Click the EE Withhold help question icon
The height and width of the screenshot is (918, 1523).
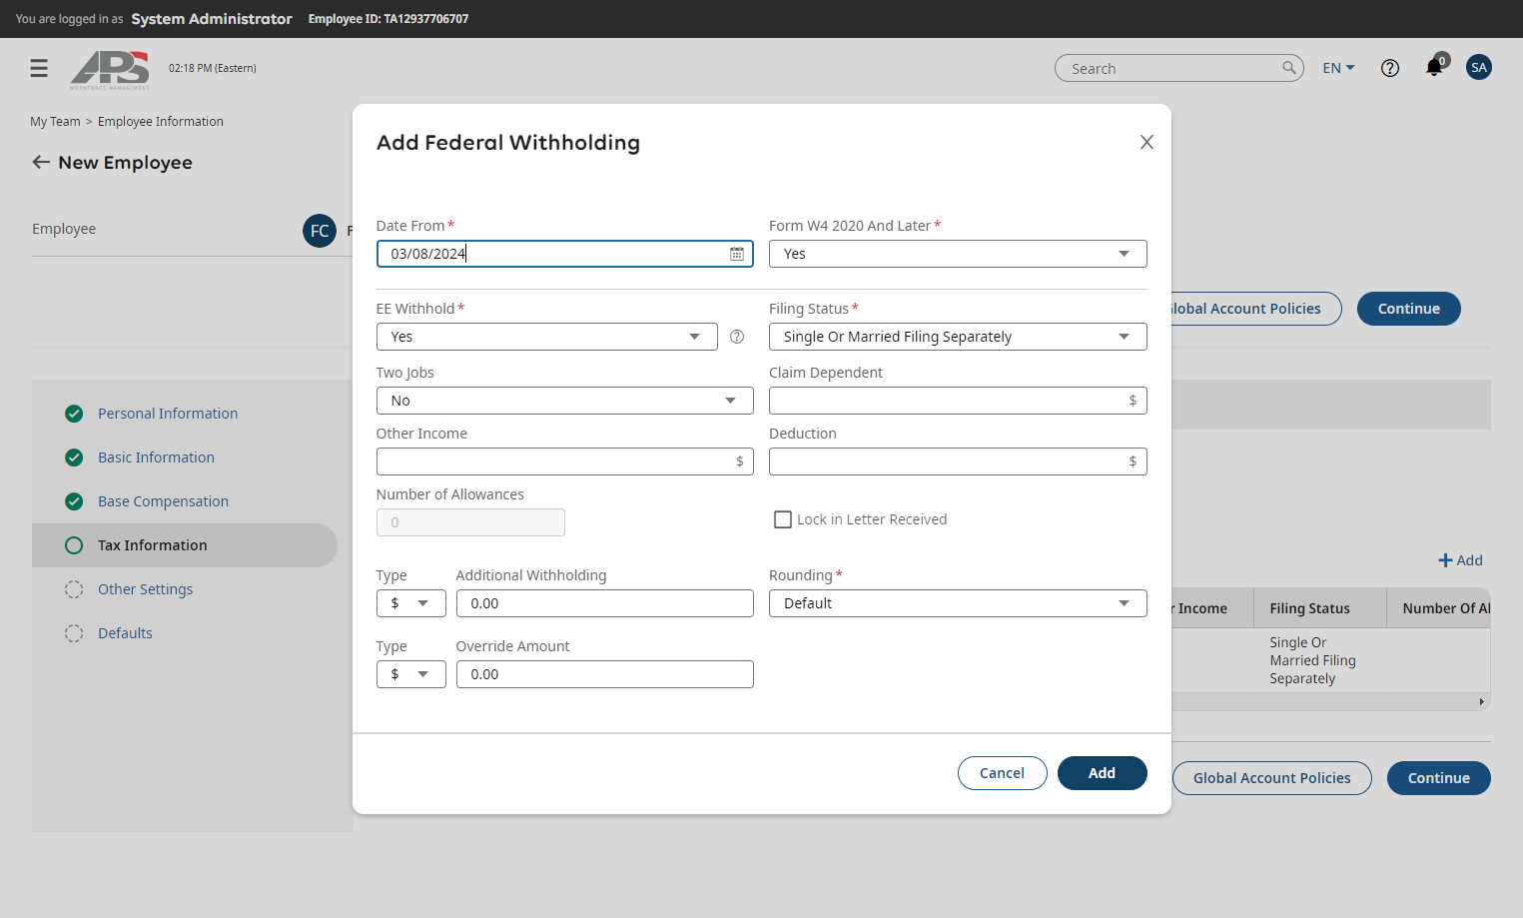click(737, 337)
